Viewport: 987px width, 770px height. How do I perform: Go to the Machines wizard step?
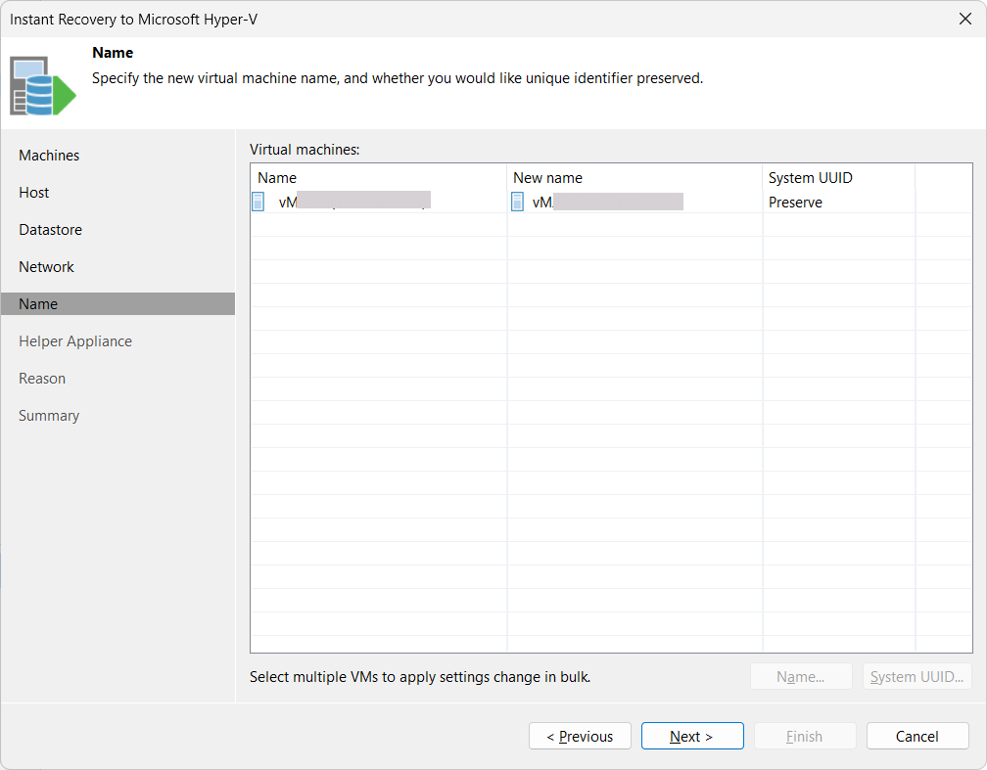49,156
